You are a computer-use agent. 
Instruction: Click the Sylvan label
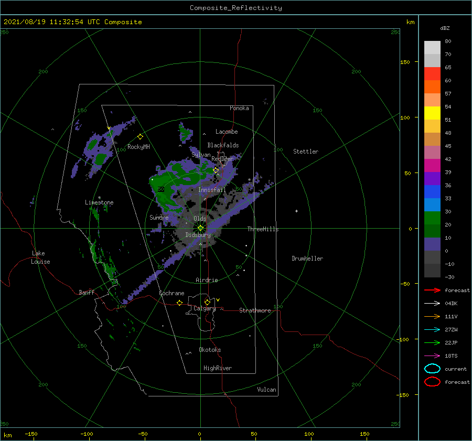coord(201,155)
